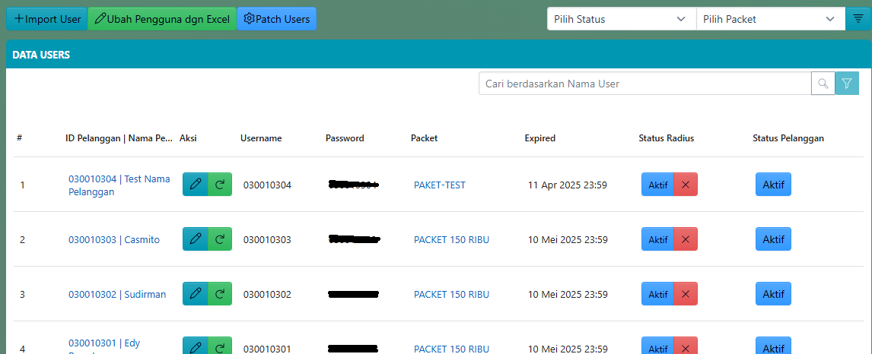This screenshot has width=872, height=354.
Task: Click refresh icon for Sudirman row
Action: pyautogui.click(x=220, y=294)
